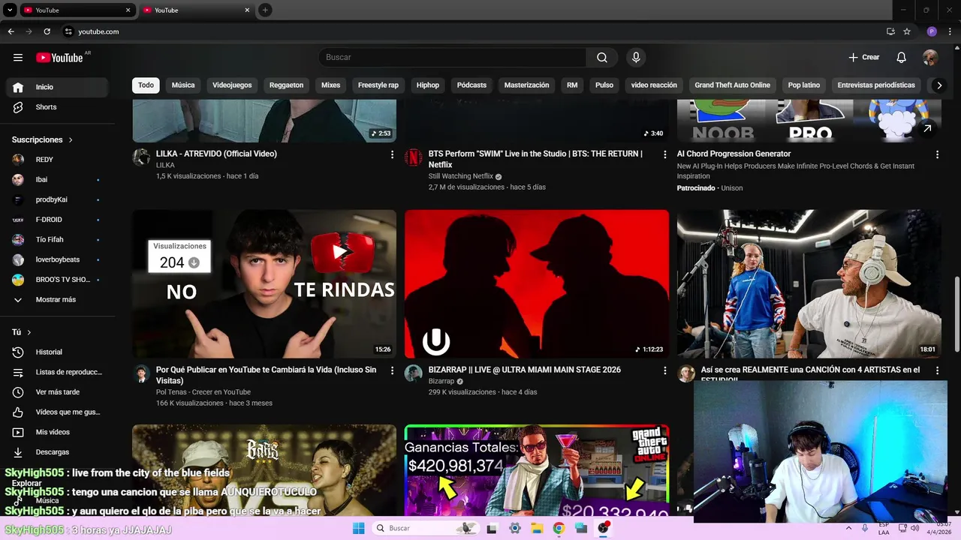Select Grand Theft Auto Online chip
The width and height of the screenshot is (961, 540).
click(732, 85)
